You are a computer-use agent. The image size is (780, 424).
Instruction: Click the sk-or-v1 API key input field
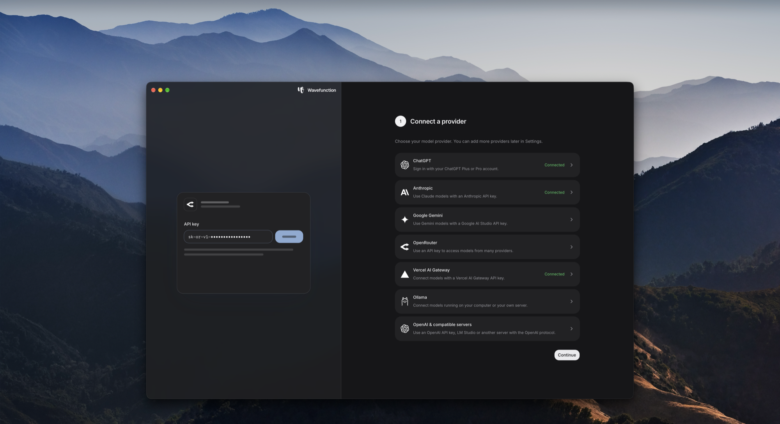pyautogui.click(x=228, y=237)
